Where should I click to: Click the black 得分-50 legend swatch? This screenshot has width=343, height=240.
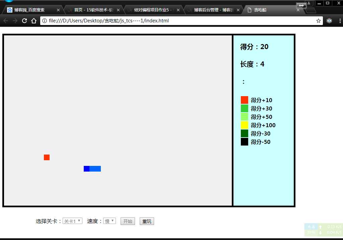click(x=244, y=142)
